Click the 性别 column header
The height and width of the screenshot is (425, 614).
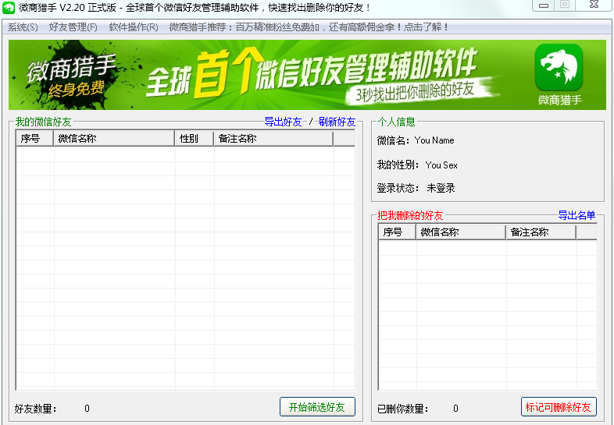pos(194,139)
